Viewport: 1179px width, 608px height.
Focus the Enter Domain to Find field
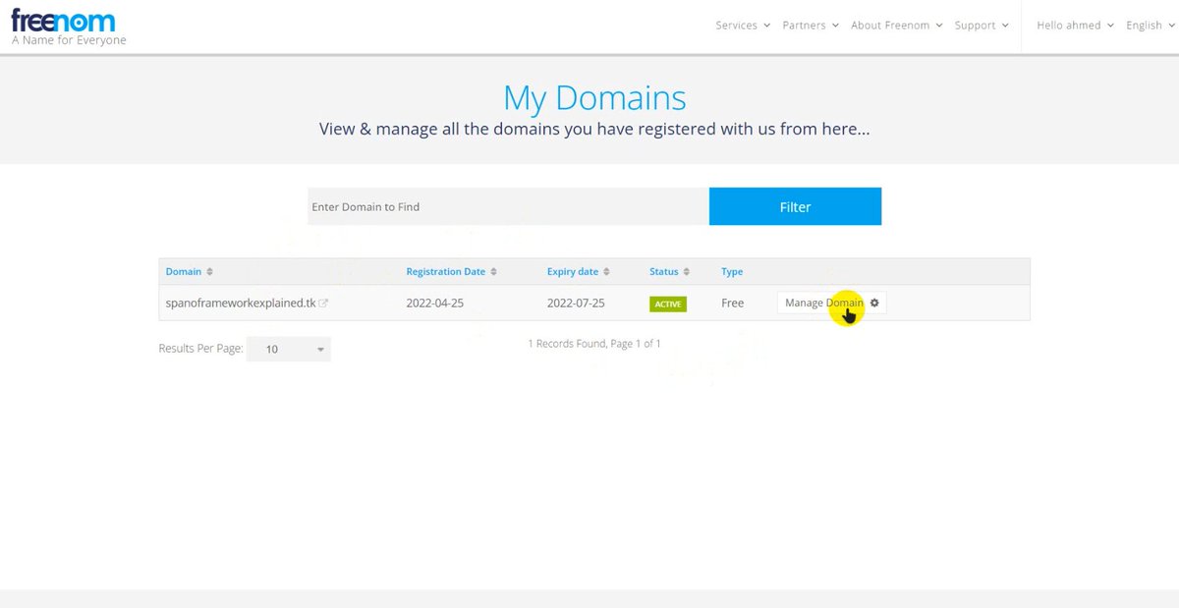508,206
